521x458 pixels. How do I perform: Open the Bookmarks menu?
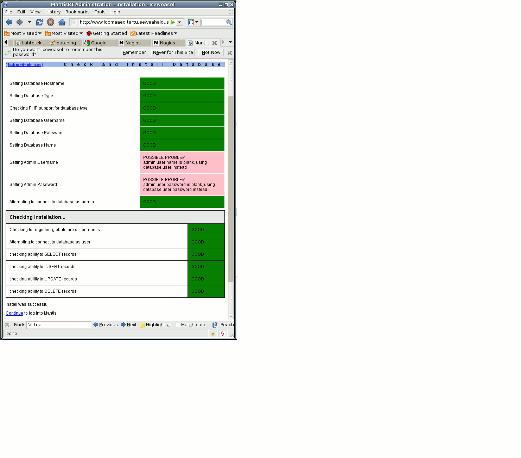coord(77,12)
